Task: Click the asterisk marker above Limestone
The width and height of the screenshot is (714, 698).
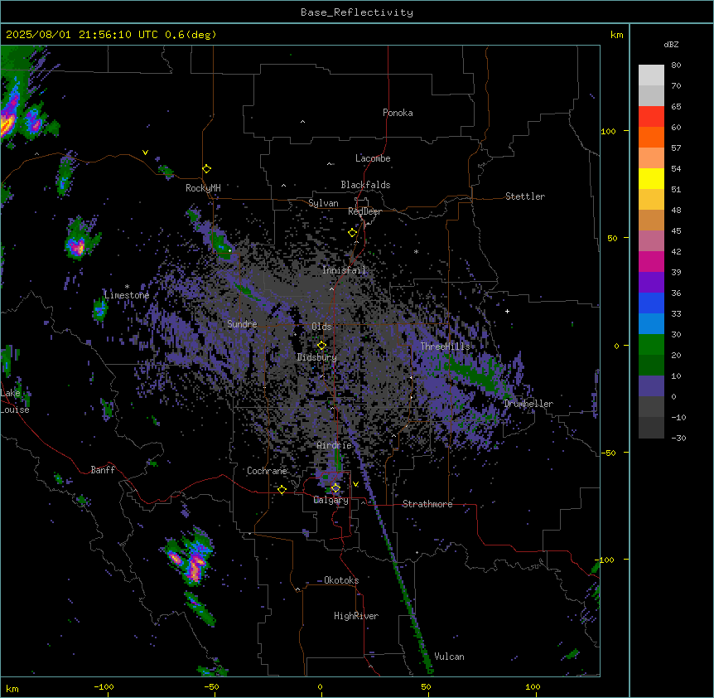Action: pyautogui.click(x=127, y=287)
